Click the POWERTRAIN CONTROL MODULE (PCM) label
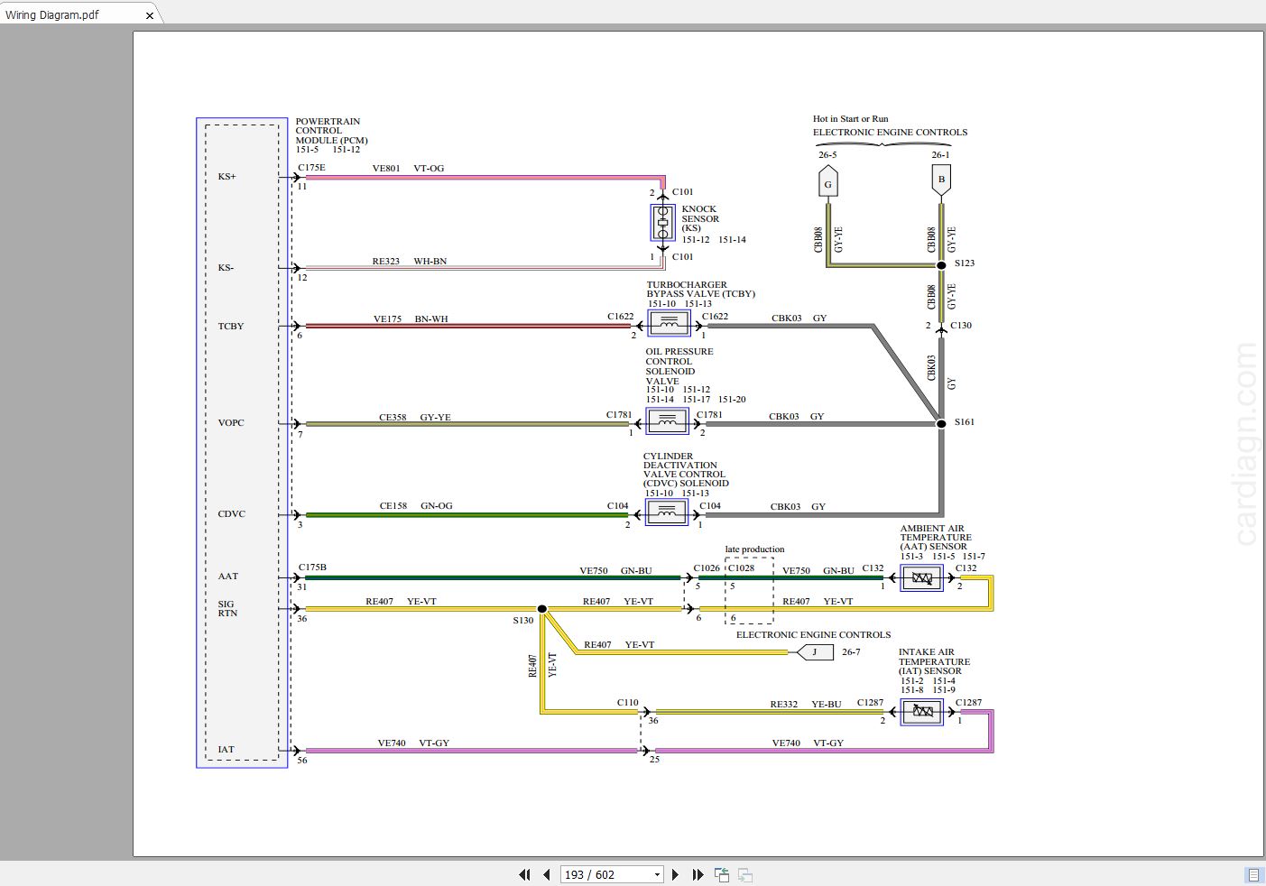 [331, 131]
